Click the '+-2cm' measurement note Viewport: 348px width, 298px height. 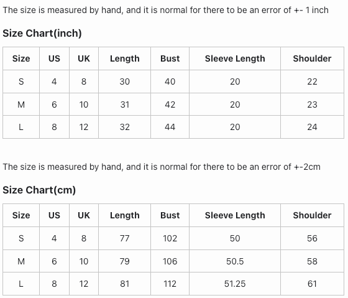tap(307, 167)
